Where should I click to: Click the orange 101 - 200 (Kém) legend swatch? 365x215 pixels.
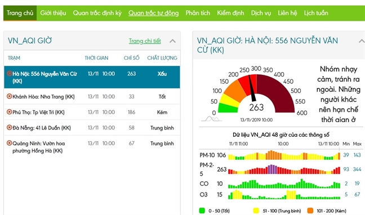pyautogui.click(x=310, y=210)
